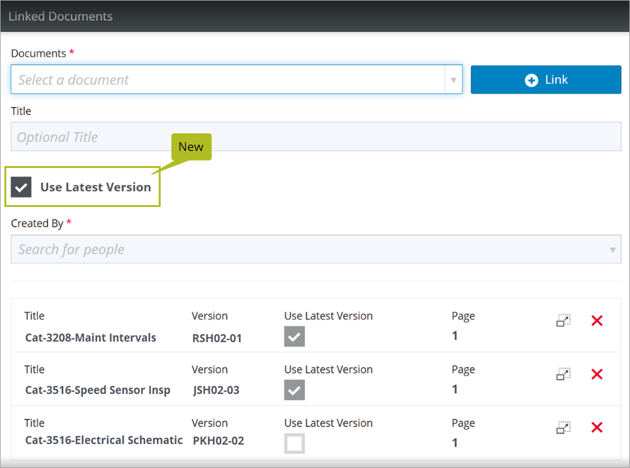Screen dimensions: 630x468
Task: Focus the Search for people field
Action: 309,250
